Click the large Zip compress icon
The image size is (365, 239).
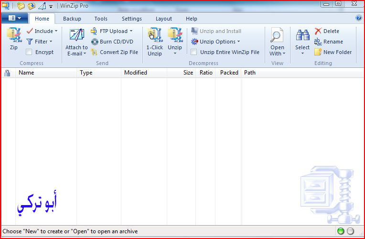(14, 35)
